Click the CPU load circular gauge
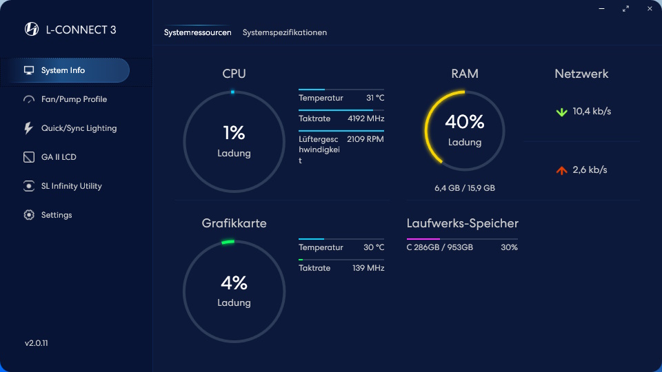The image size is (662, 372). pos(234,141)
